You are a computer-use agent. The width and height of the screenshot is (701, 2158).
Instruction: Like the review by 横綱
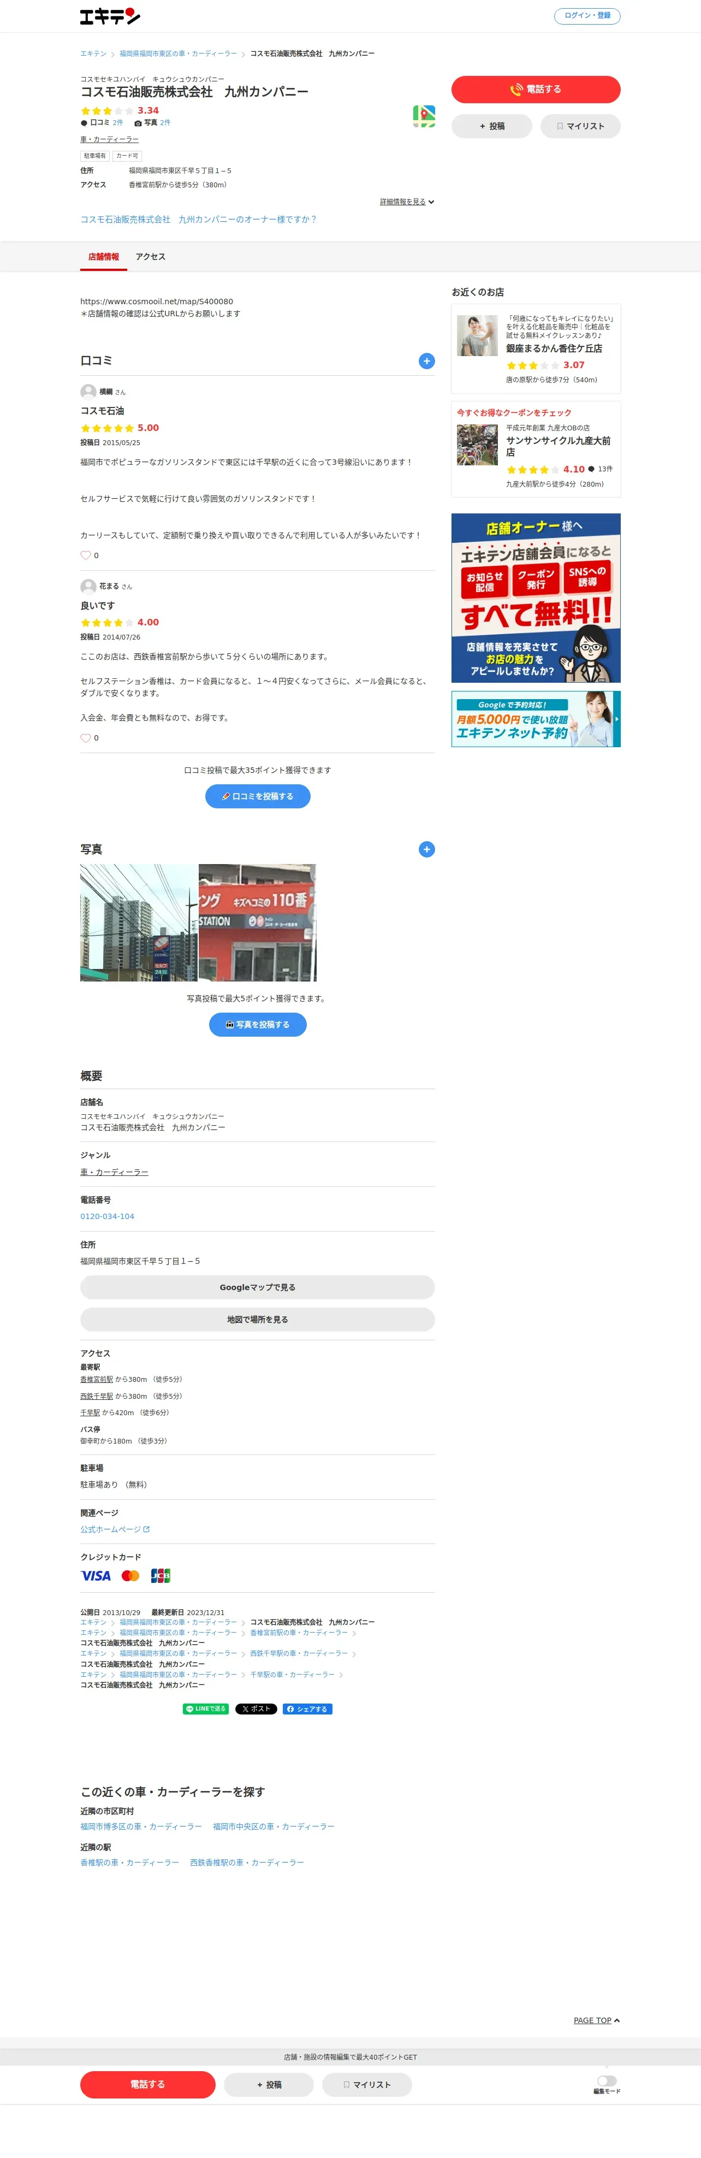pos(85,555)
